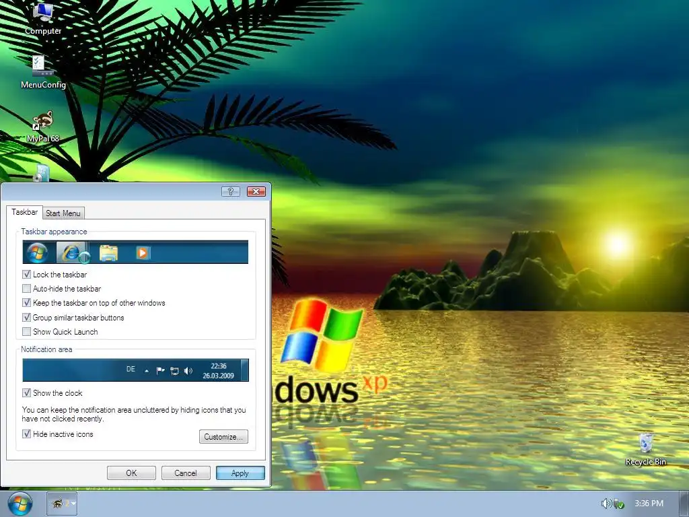Screen dimensions: 689x517
Task: Select the MyPal 68 browser shortcut
Action: pos(43,127)
